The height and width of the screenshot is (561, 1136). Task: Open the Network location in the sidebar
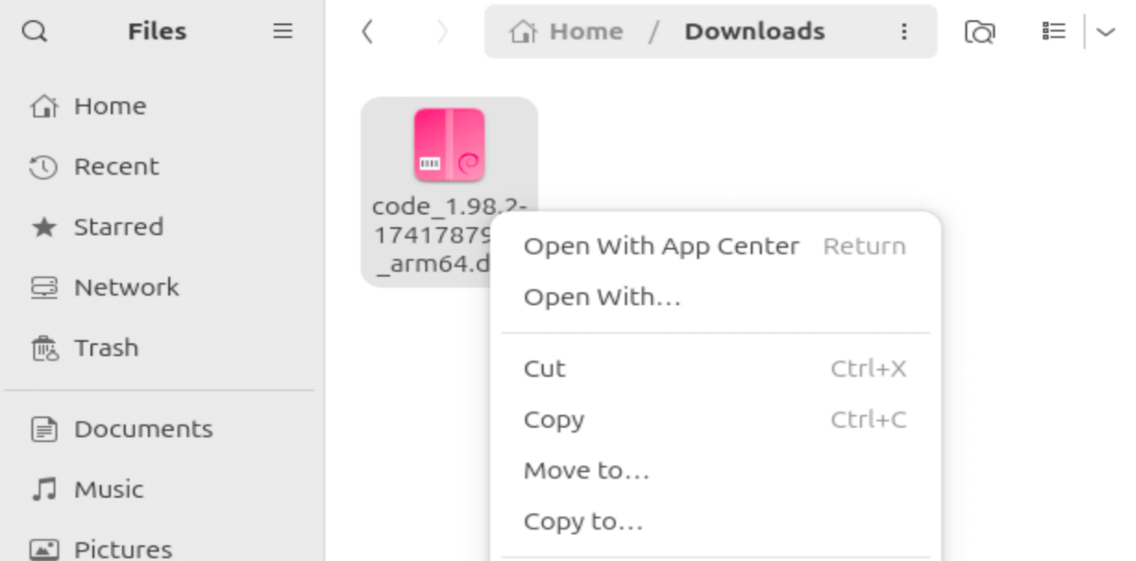pyautogui.click(x=126, y=287)
